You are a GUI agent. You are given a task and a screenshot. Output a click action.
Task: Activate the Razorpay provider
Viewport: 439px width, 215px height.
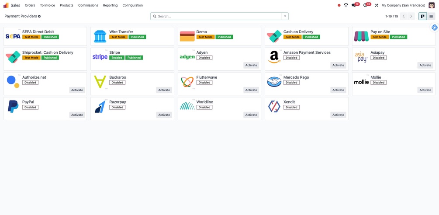click(164, 115)
